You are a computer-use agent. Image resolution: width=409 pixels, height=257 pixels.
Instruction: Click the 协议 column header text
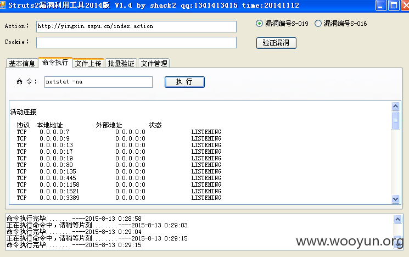pos(23,125)
